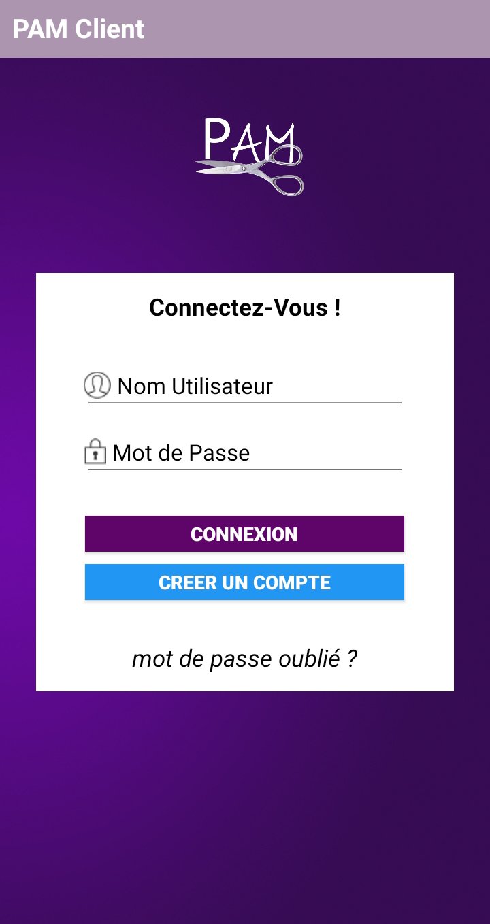Tap the keyhole inside the padlock icon
The width and height of the screenshot is (490, 924).
click(x=96, y=456)
